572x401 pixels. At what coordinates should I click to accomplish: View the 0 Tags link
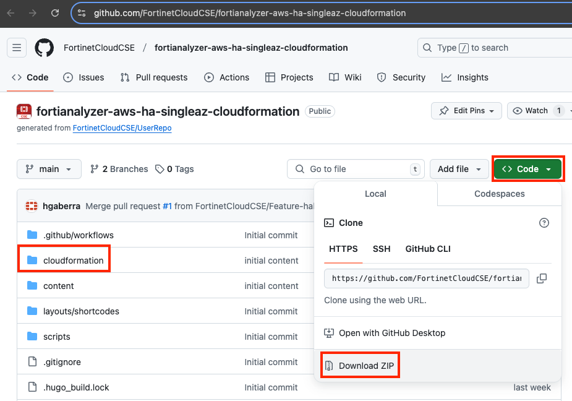pyautogui.click(x=174, y=169)
